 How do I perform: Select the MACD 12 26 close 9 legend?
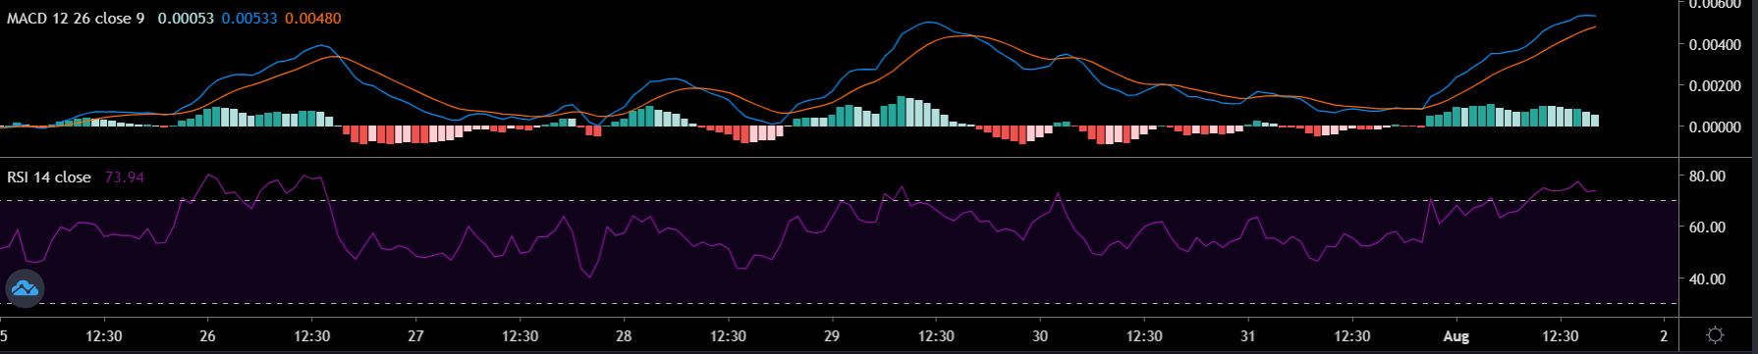click(76, 19)
